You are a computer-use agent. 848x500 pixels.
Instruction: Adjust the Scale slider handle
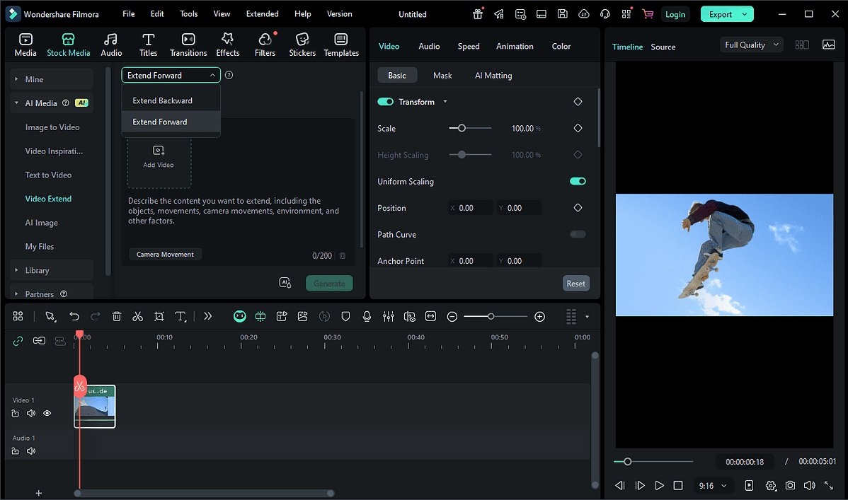tap(462, 129)
